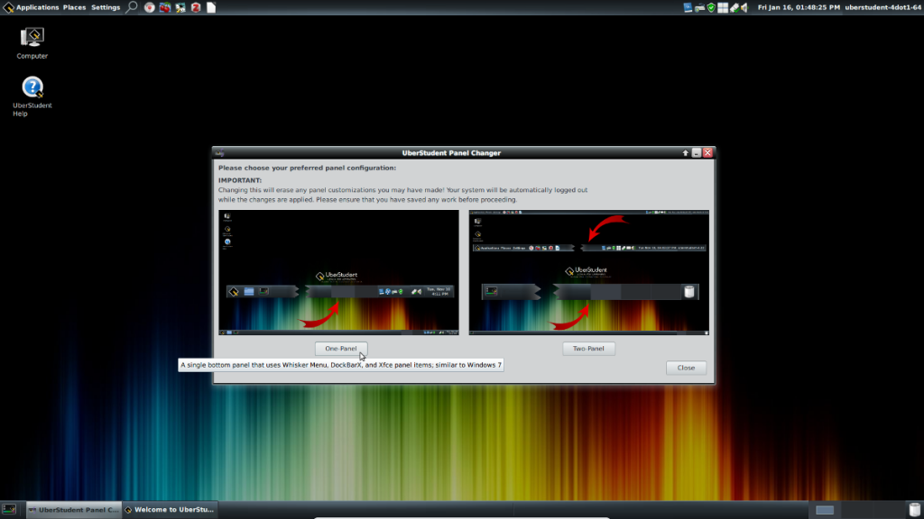
Task: Click the green shield tray icon
Action: coord(711,7)
